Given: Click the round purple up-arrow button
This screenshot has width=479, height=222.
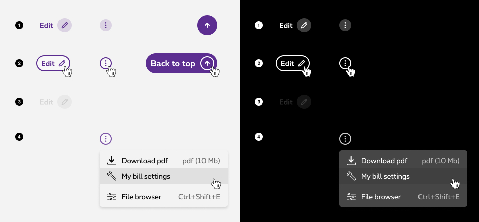Looking at the screenshot, I should coord(207,25).
